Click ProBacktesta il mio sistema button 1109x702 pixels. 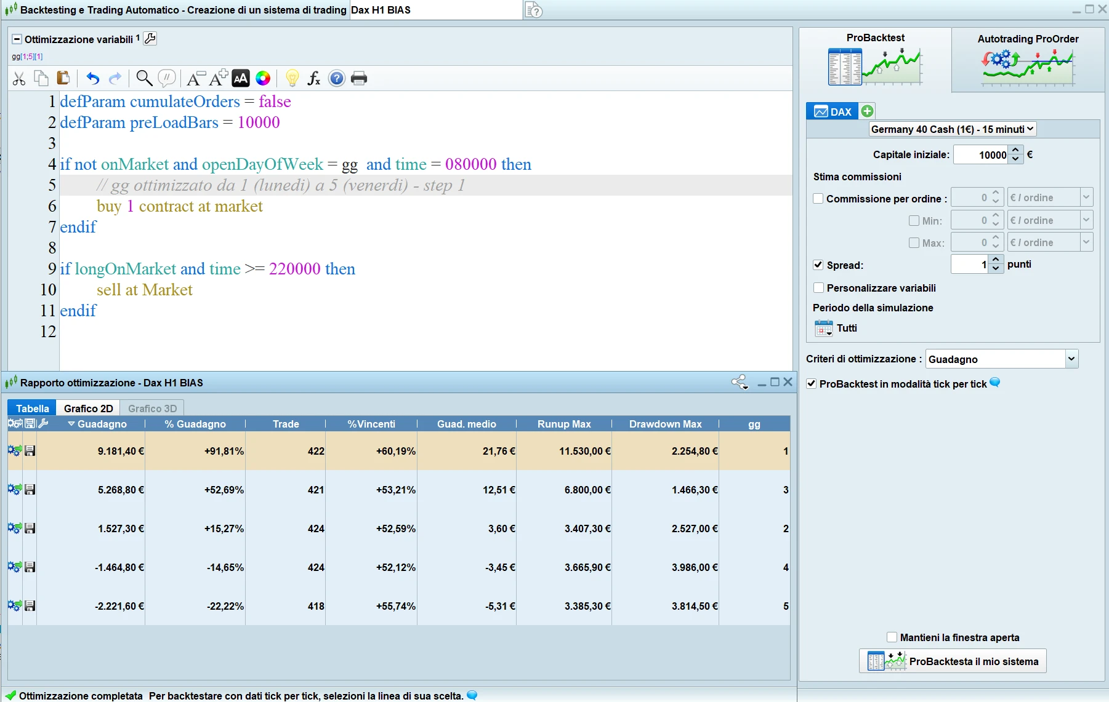(953, 661)
